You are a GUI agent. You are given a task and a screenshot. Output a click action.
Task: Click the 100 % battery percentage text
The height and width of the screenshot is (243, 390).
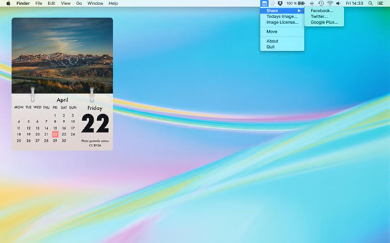coord(291,3)
